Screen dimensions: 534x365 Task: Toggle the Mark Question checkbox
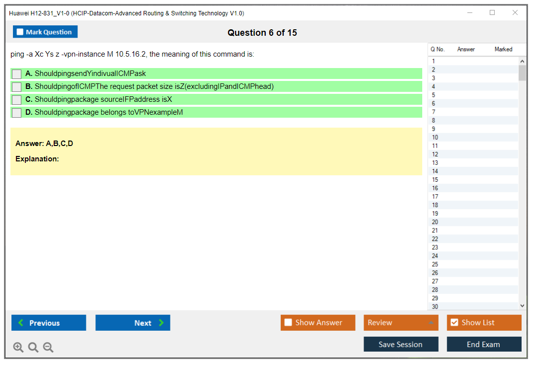coord(20,32)
